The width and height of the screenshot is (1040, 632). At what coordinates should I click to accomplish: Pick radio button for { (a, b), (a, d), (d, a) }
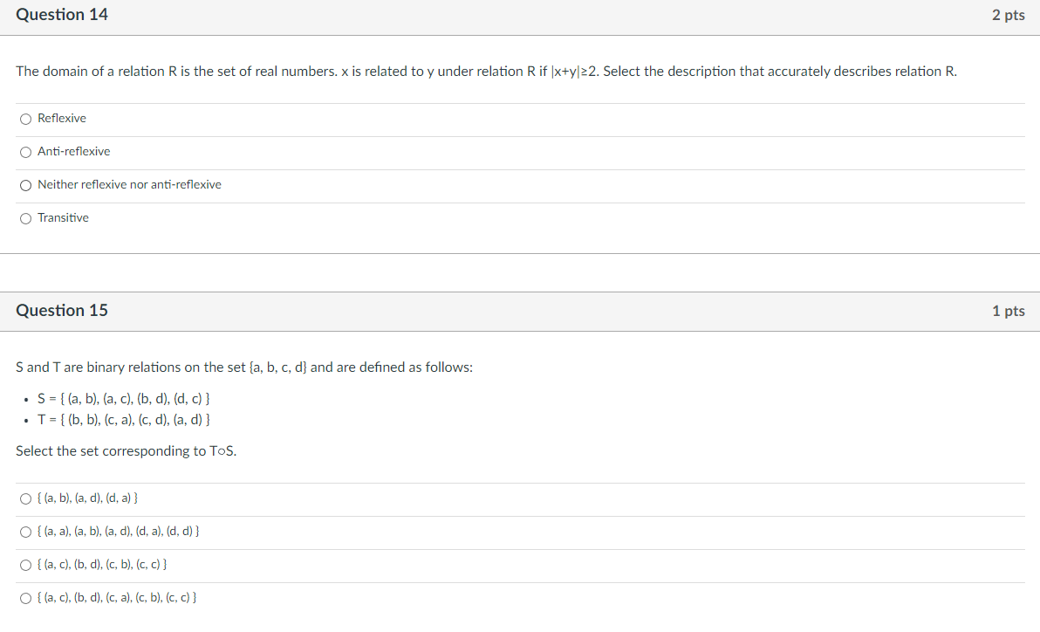pyautogui.click(x=26, y=498)
